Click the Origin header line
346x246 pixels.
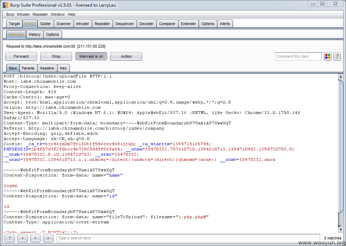pos(52,107)
